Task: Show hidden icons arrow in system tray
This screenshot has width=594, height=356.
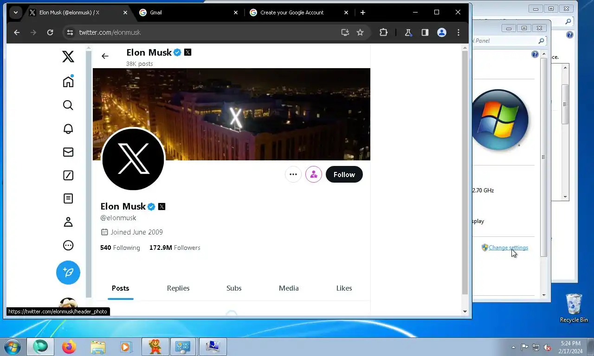Action: (x=513, y=347)
